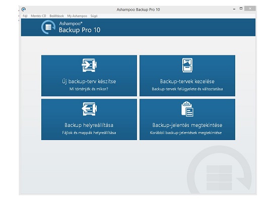
Task: Click the new backup plan safe icon
Action: 89,65
